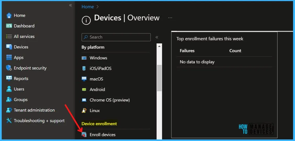The image size is (295, 141).
Task: Click the Devices monitor icon in sidebar
Action: click(9, 47)
